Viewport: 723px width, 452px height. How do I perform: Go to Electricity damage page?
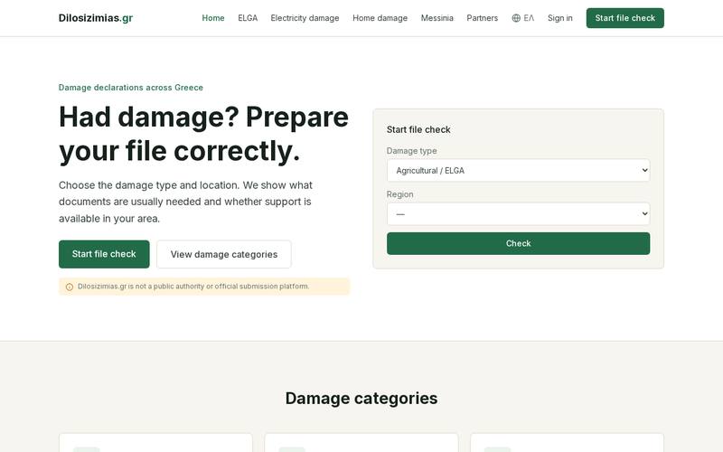pyautogui.click(x=305, y=18)
